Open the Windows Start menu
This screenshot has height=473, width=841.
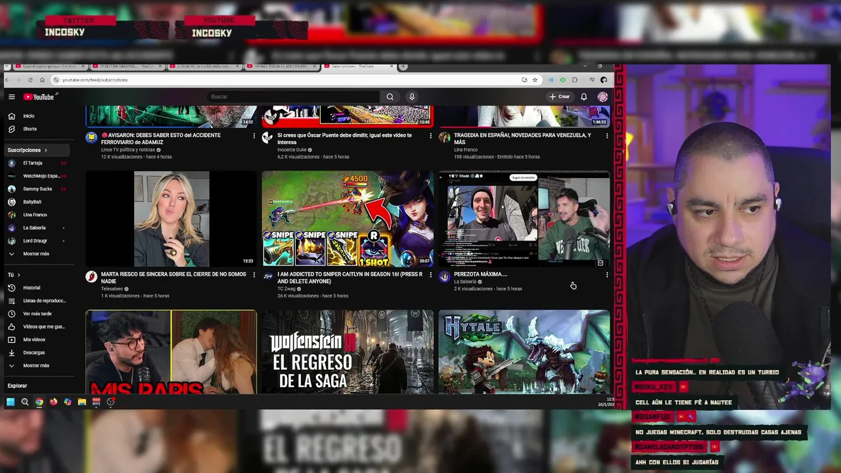(x=11, y=402)
